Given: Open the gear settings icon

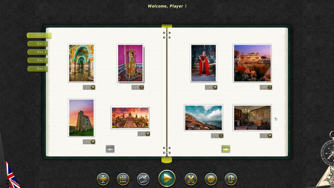Looking at the screenshot, I should [x=211, y=179].
